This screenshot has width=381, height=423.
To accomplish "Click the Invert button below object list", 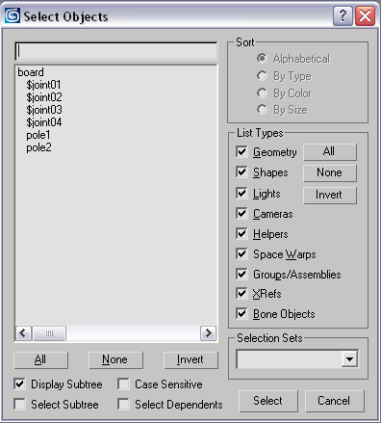I will coord(190,359).
